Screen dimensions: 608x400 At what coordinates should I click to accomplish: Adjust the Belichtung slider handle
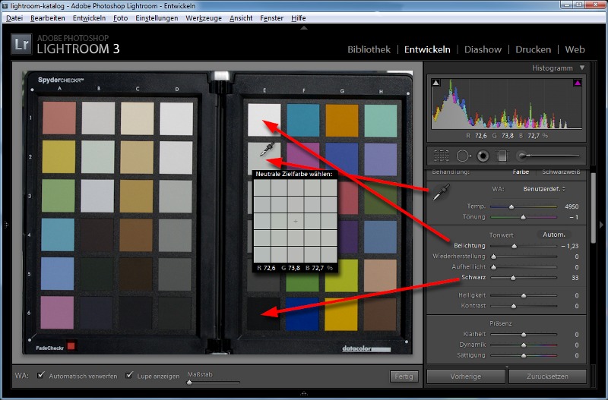[515, 246]
